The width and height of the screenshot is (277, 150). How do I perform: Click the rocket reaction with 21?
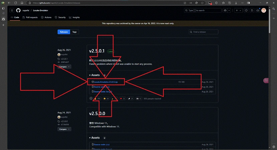click(131, 99)
